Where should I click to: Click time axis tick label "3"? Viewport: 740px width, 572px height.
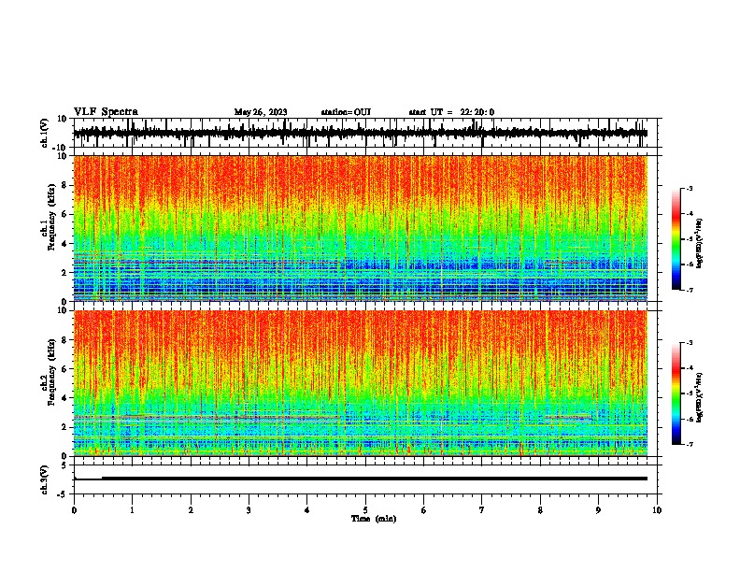(249, 509)
